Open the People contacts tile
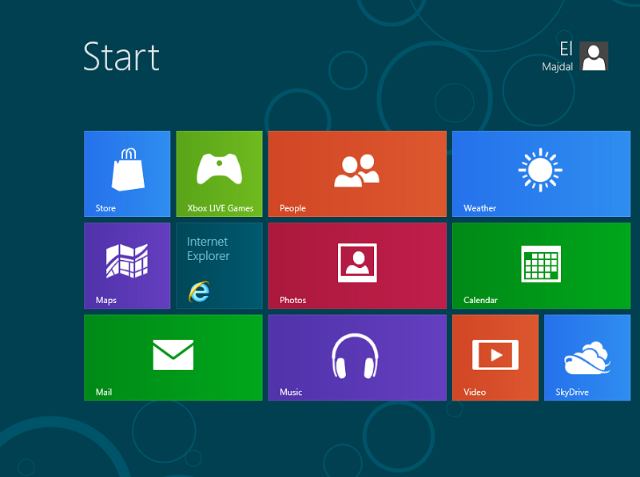This screenshot has height=477, width=640. point(357,173)
